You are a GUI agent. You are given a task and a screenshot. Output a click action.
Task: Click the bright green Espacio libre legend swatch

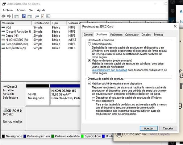point(82,136)
